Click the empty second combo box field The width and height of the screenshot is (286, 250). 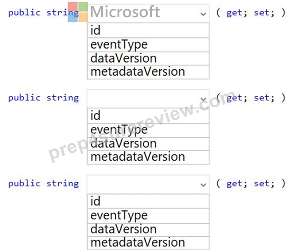coord(148,99)
